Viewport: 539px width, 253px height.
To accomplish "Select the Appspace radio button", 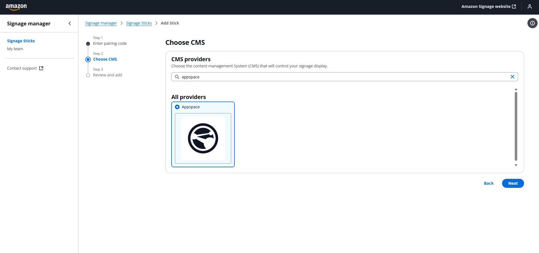I will click(177, 107).
